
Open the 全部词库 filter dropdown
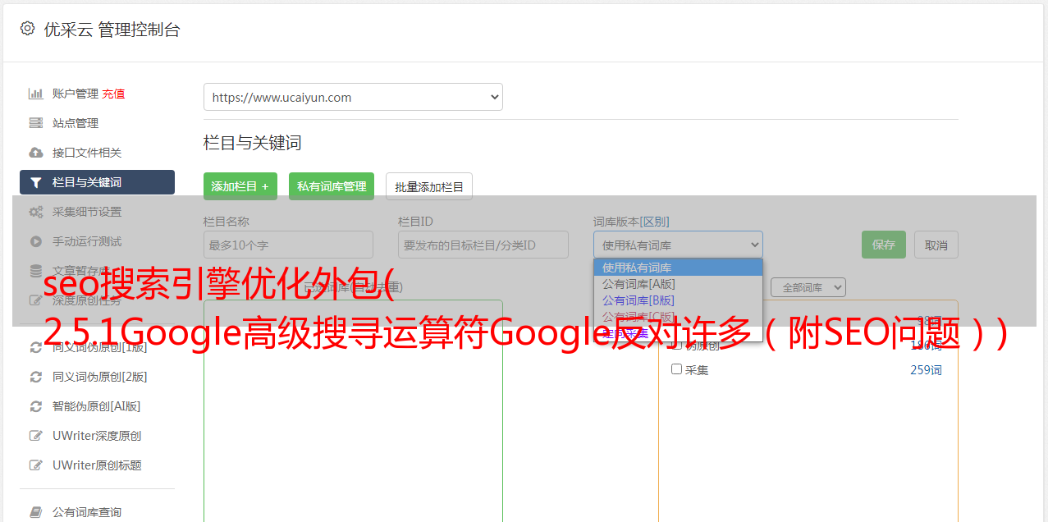click(808, 287)
